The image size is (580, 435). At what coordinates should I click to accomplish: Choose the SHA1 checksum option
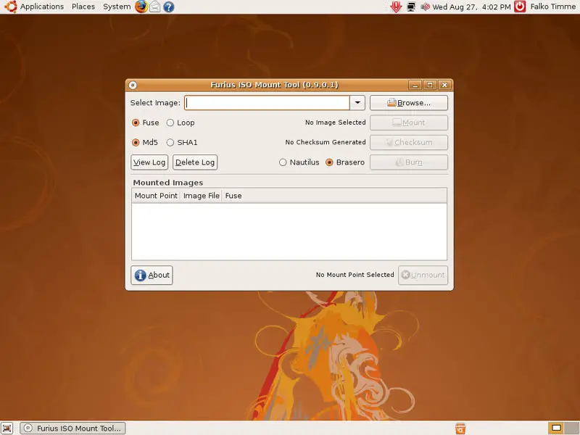[x=182, y=142]
